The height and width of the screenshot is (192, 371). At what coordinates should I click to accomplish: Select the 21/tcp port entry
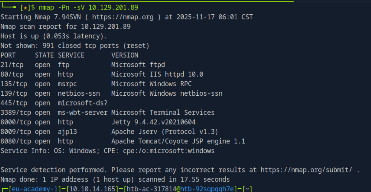click(x=12, y=65)
